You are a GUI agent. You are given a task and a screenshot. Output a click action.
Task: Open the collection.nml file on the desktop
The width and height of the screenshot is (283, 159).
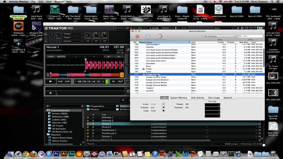pyautogui.click(x=218, y=11)
